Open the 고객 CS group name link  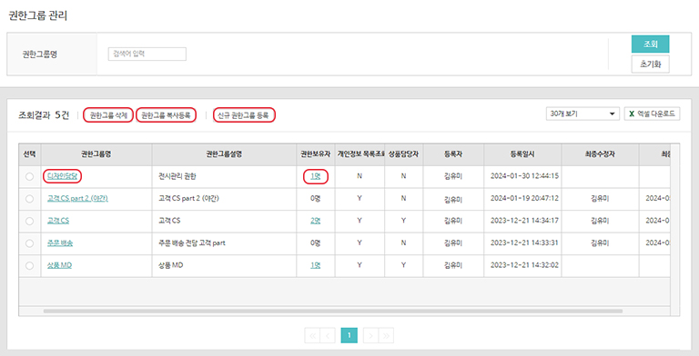click(58, 221)
